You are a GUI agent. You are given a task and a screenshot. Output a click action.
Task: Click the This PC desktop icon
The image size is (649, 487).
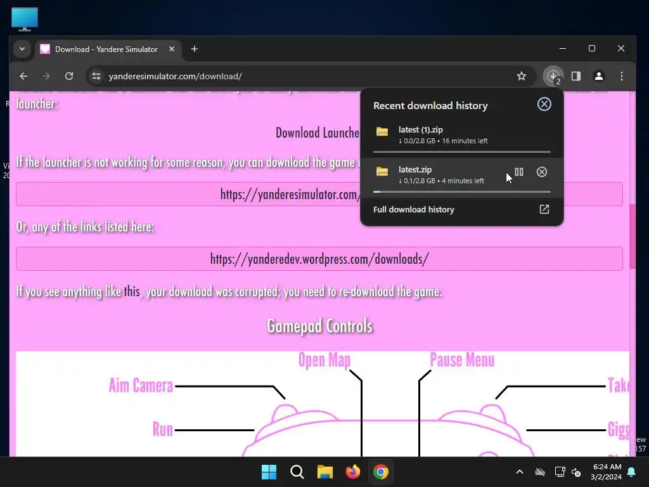pyautogui.click(x=25, y=19)
